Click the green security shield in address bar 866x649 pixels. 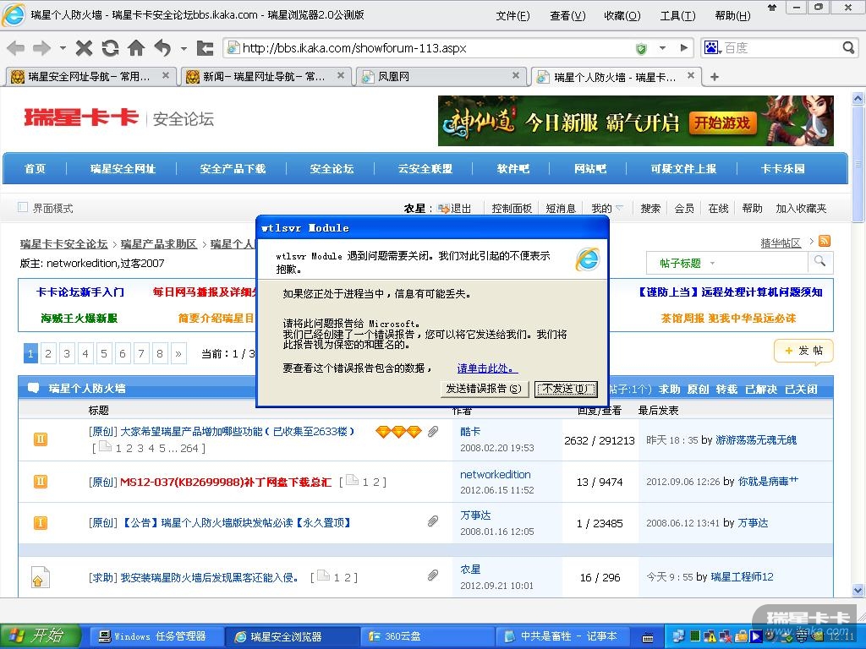[641, 49]
